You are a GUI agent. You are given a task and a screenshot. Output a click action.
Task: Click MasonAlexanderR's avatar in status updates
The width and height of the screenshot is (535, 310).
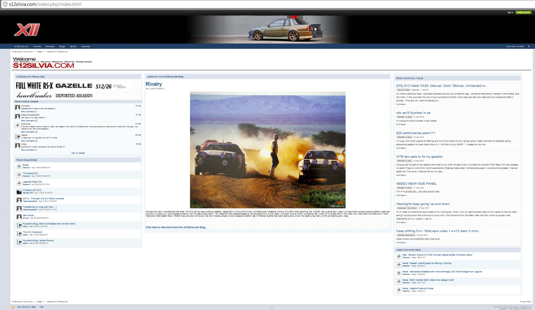point(17,117)
